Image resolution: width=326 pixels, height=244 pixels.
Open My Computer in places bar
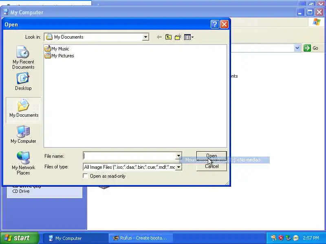pyautogui.click(x=23, y=135)
